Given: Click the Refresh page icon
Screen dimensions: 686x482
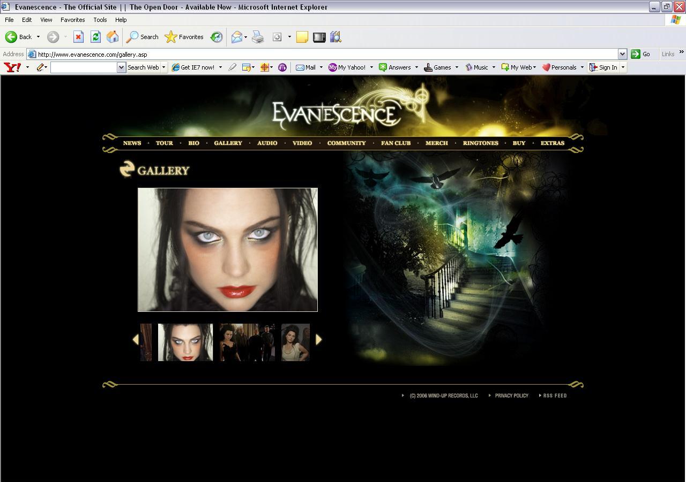Looking at the screenshot, I should point(95,37).
